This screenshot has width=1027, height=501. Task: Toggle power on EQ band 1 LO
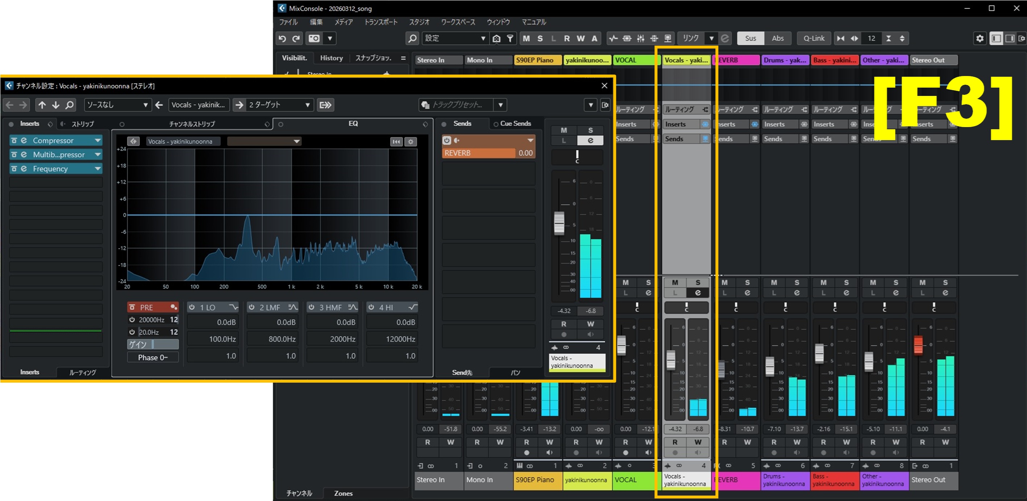[x=192, y=307]
